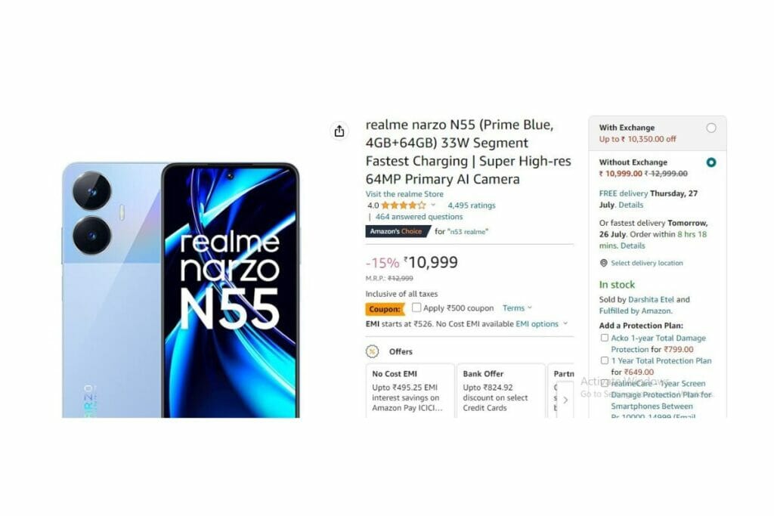
Task: Open the Visit the realme Store link
Action: coord(404,194)
